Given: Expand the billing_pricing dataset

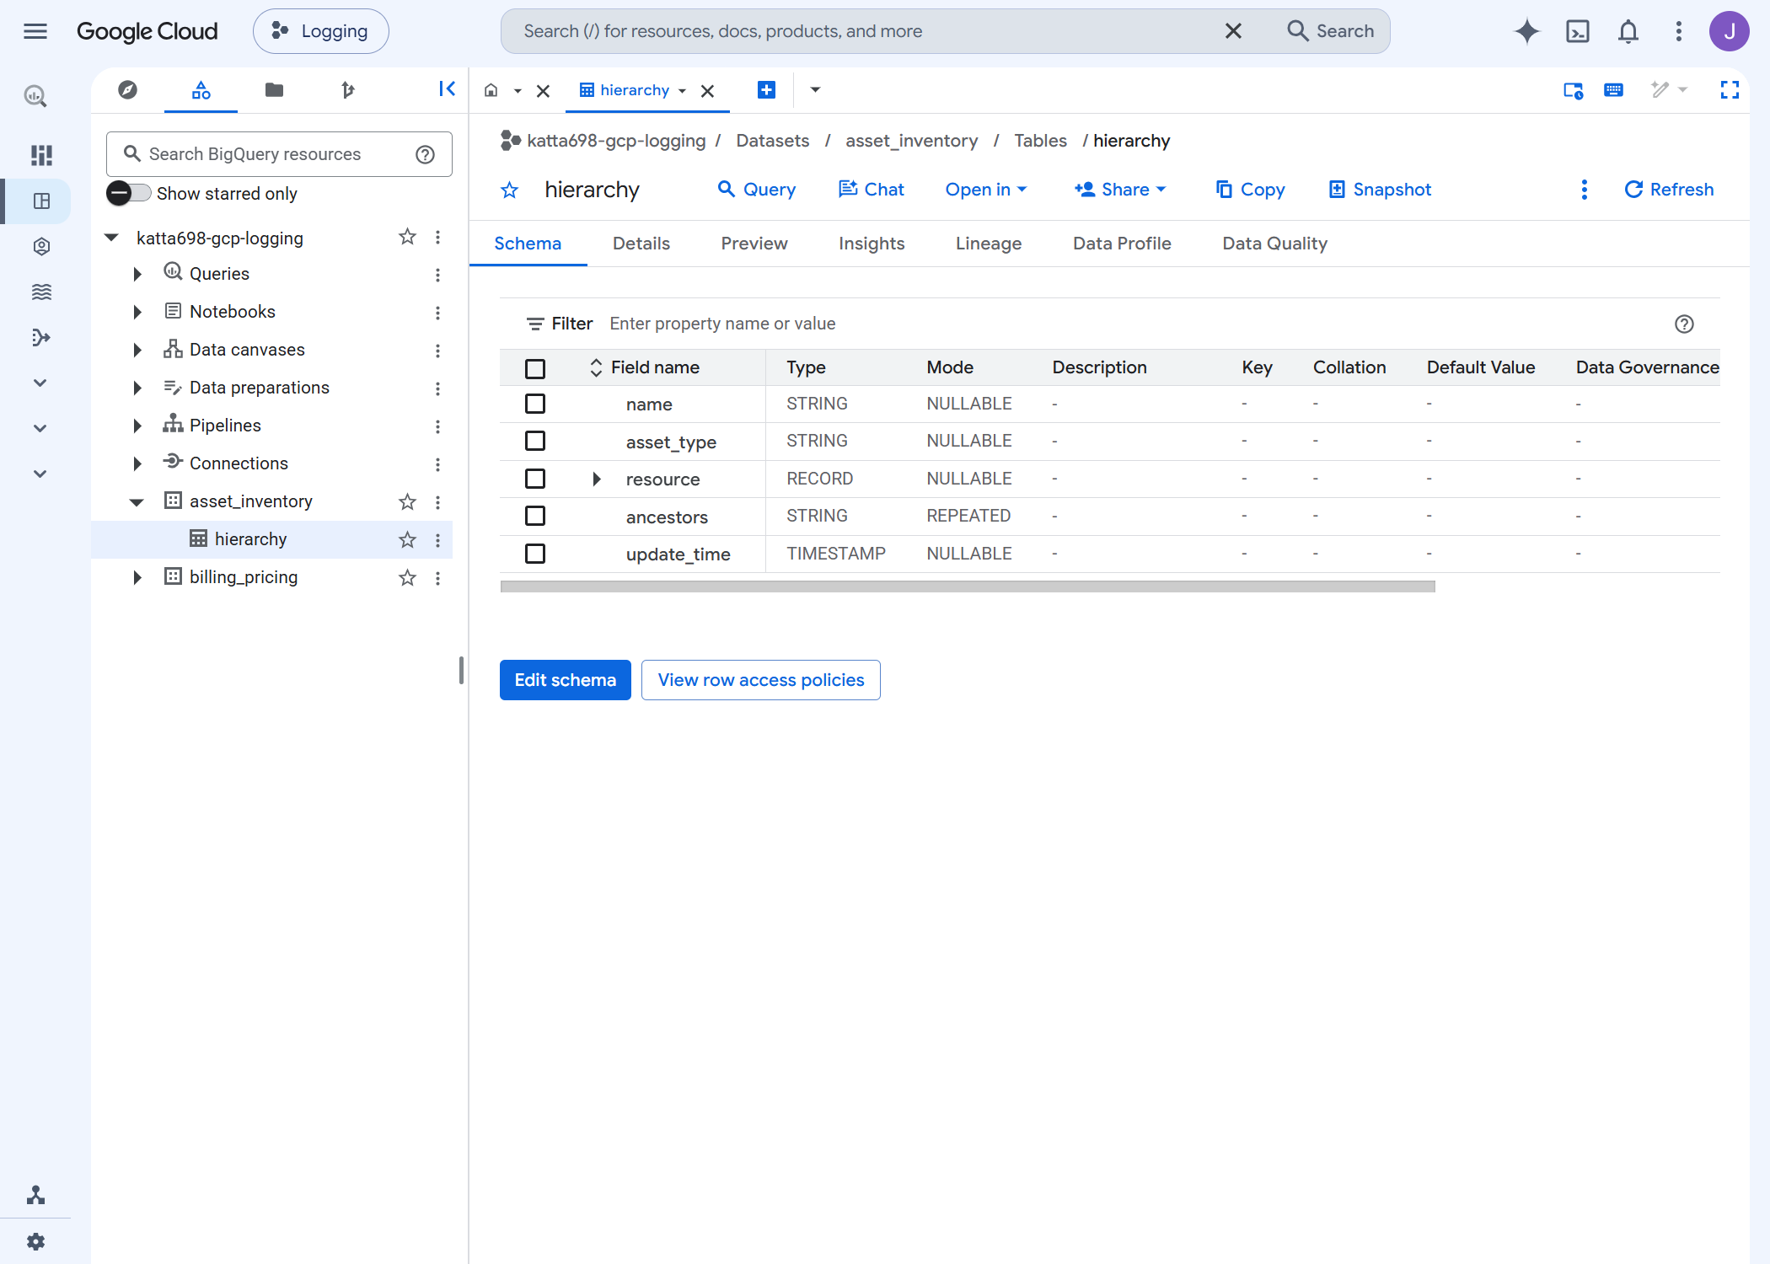Looking at the screenshot, I should pyautogui.click(x=137, y=577).
